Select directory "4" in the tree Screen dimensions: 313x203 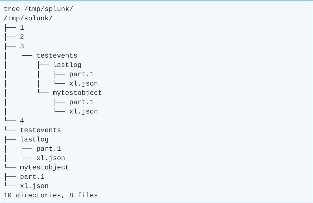click(x=22, y=121)
